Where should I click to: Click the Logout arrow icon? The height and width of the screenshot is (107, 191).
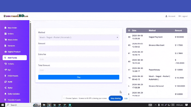(180, 16)
